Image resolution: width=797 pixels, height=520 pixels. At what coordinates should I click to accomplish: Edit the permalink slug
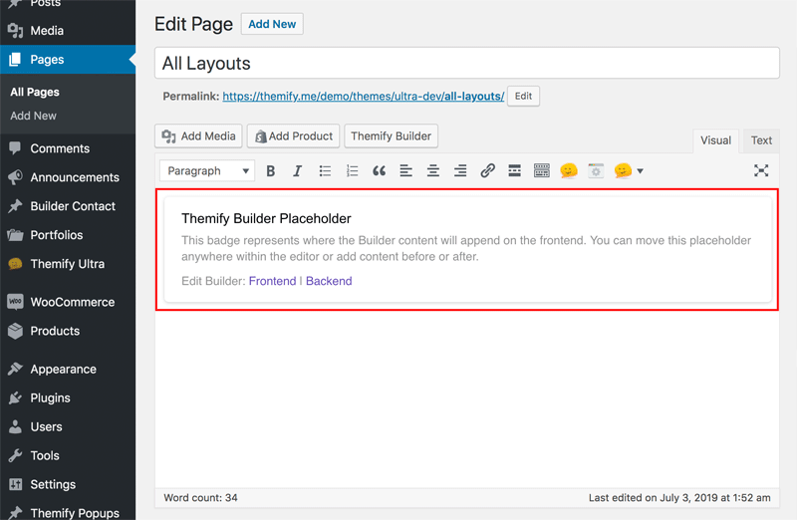(523, 96)
